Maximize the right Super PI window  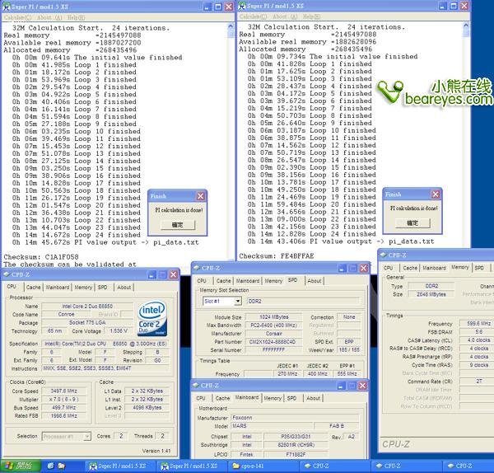coord(454,6)
